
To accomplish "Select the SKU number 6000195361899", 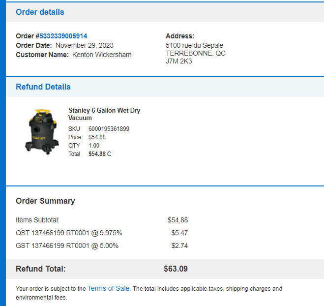I will (109, 129).
